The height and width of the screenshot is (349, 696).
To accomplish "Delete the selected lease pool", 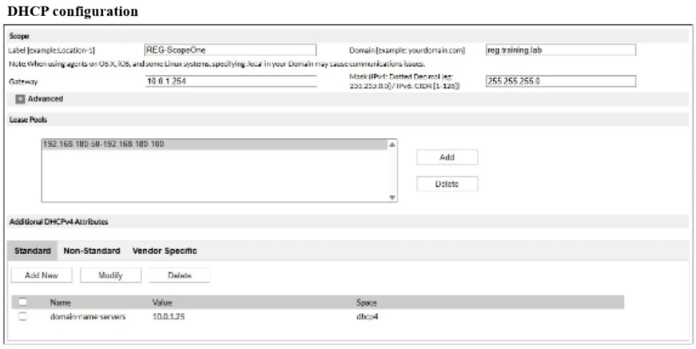I will click(x=447, y=184).
